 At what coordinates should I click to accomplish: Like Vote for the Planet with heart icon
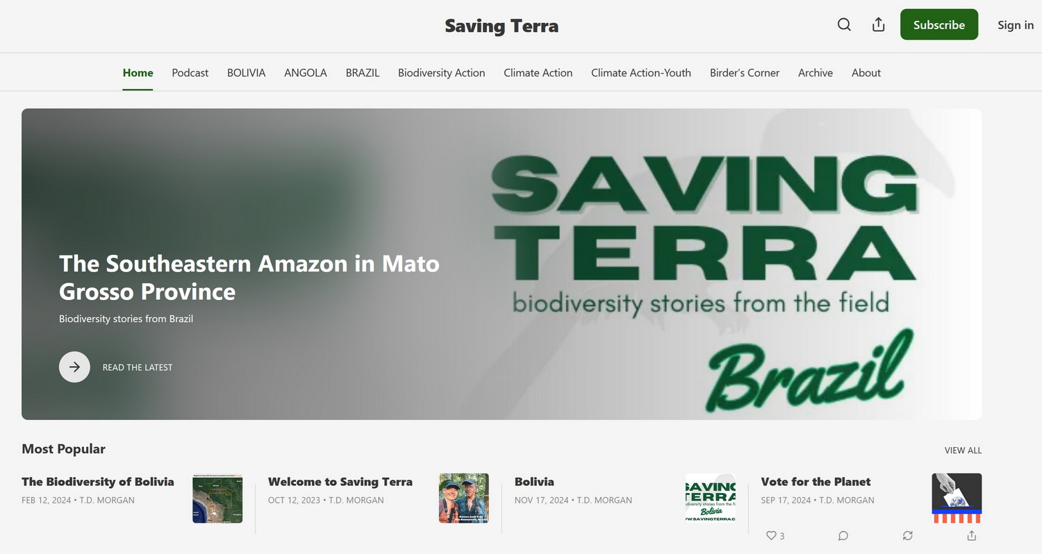click(775, 536)
